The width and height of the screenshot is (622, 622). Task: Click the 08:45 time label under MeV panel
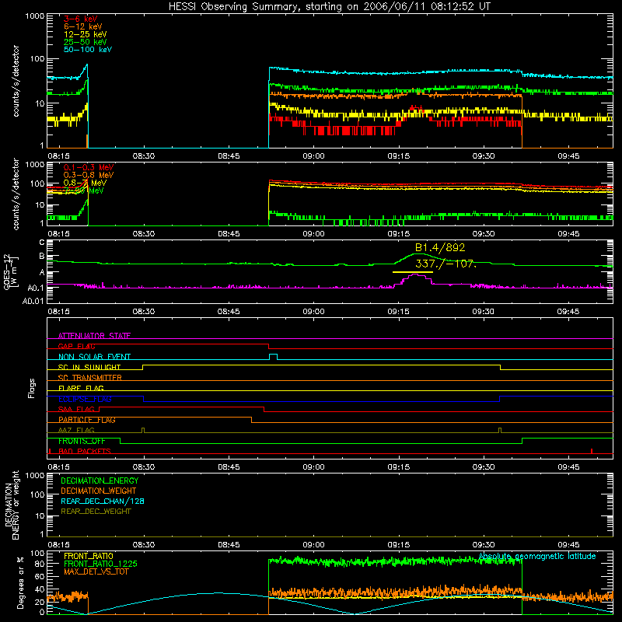[x=229, y=234]
